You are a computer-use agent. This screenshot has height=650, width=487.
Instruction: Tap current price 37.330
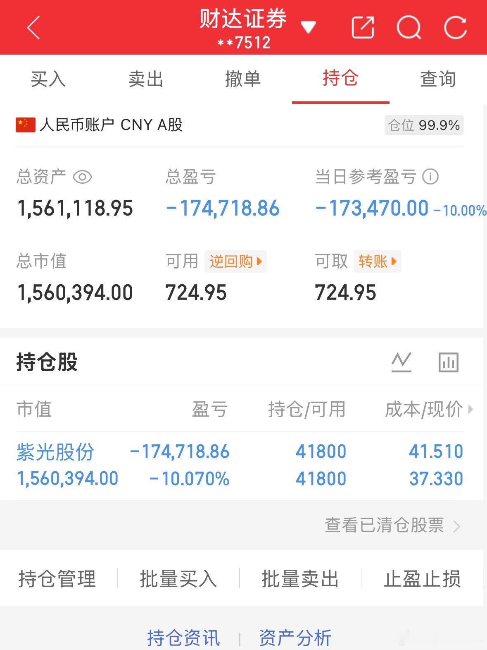pyautogui.click(x=436, y=479)
